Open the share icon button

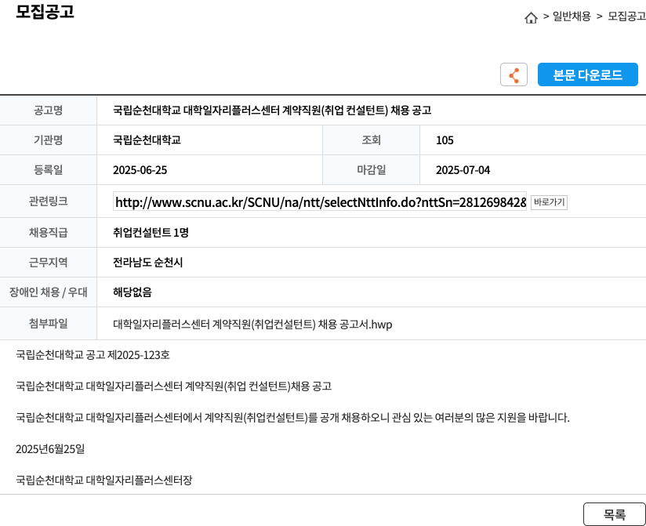514,74
